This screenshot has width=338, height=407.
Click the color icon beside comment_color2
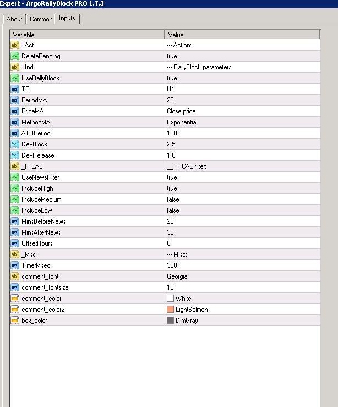coord(15,310)
